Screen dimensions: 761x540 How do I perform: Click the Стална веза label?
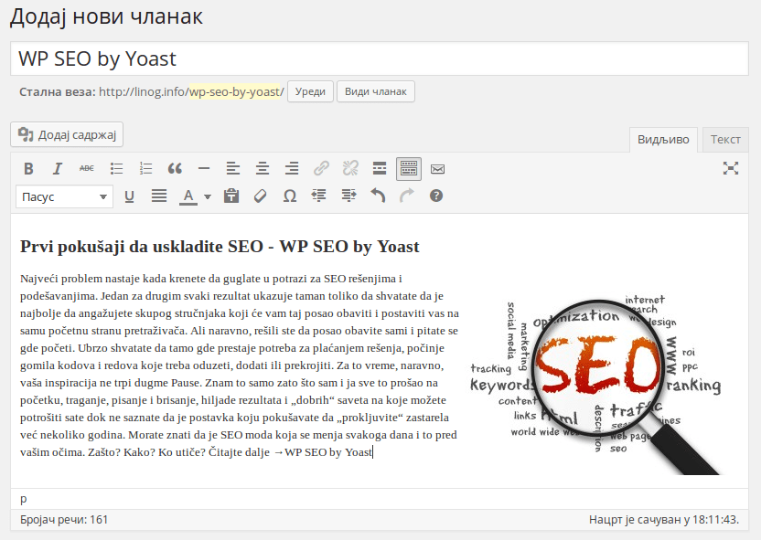pyautogui.click(x=58, y=91)
